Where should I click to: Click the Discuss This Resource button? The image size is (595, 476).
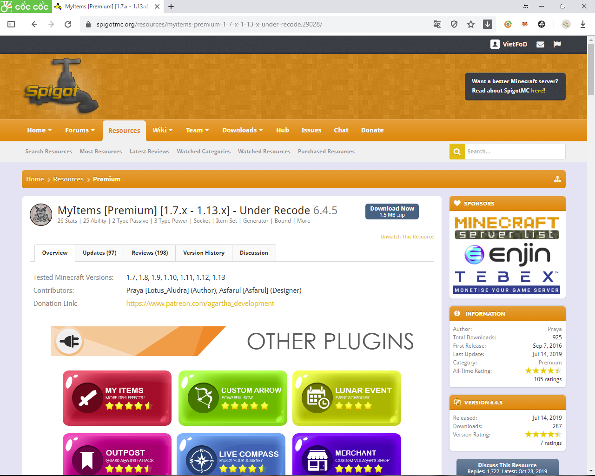coord(508,468)
